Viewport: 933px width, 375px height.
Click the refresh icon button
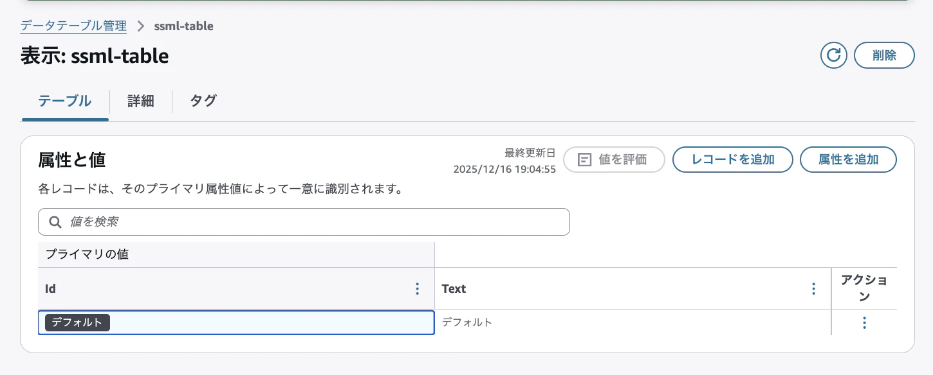click(834, 55)
